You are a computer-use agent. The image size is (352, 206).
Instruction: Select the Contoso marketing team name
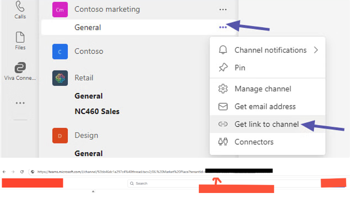click(107, 9)
